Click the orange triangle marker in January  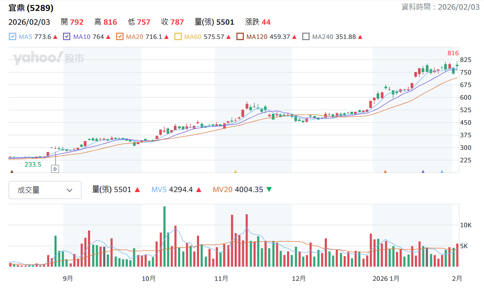click(x=385, y=171)
